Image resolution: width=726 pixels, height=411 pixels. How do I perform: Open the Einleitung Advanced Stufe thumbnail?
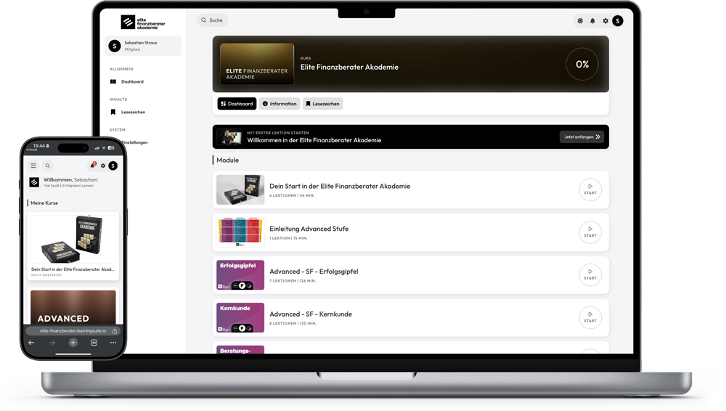point(240,232)
